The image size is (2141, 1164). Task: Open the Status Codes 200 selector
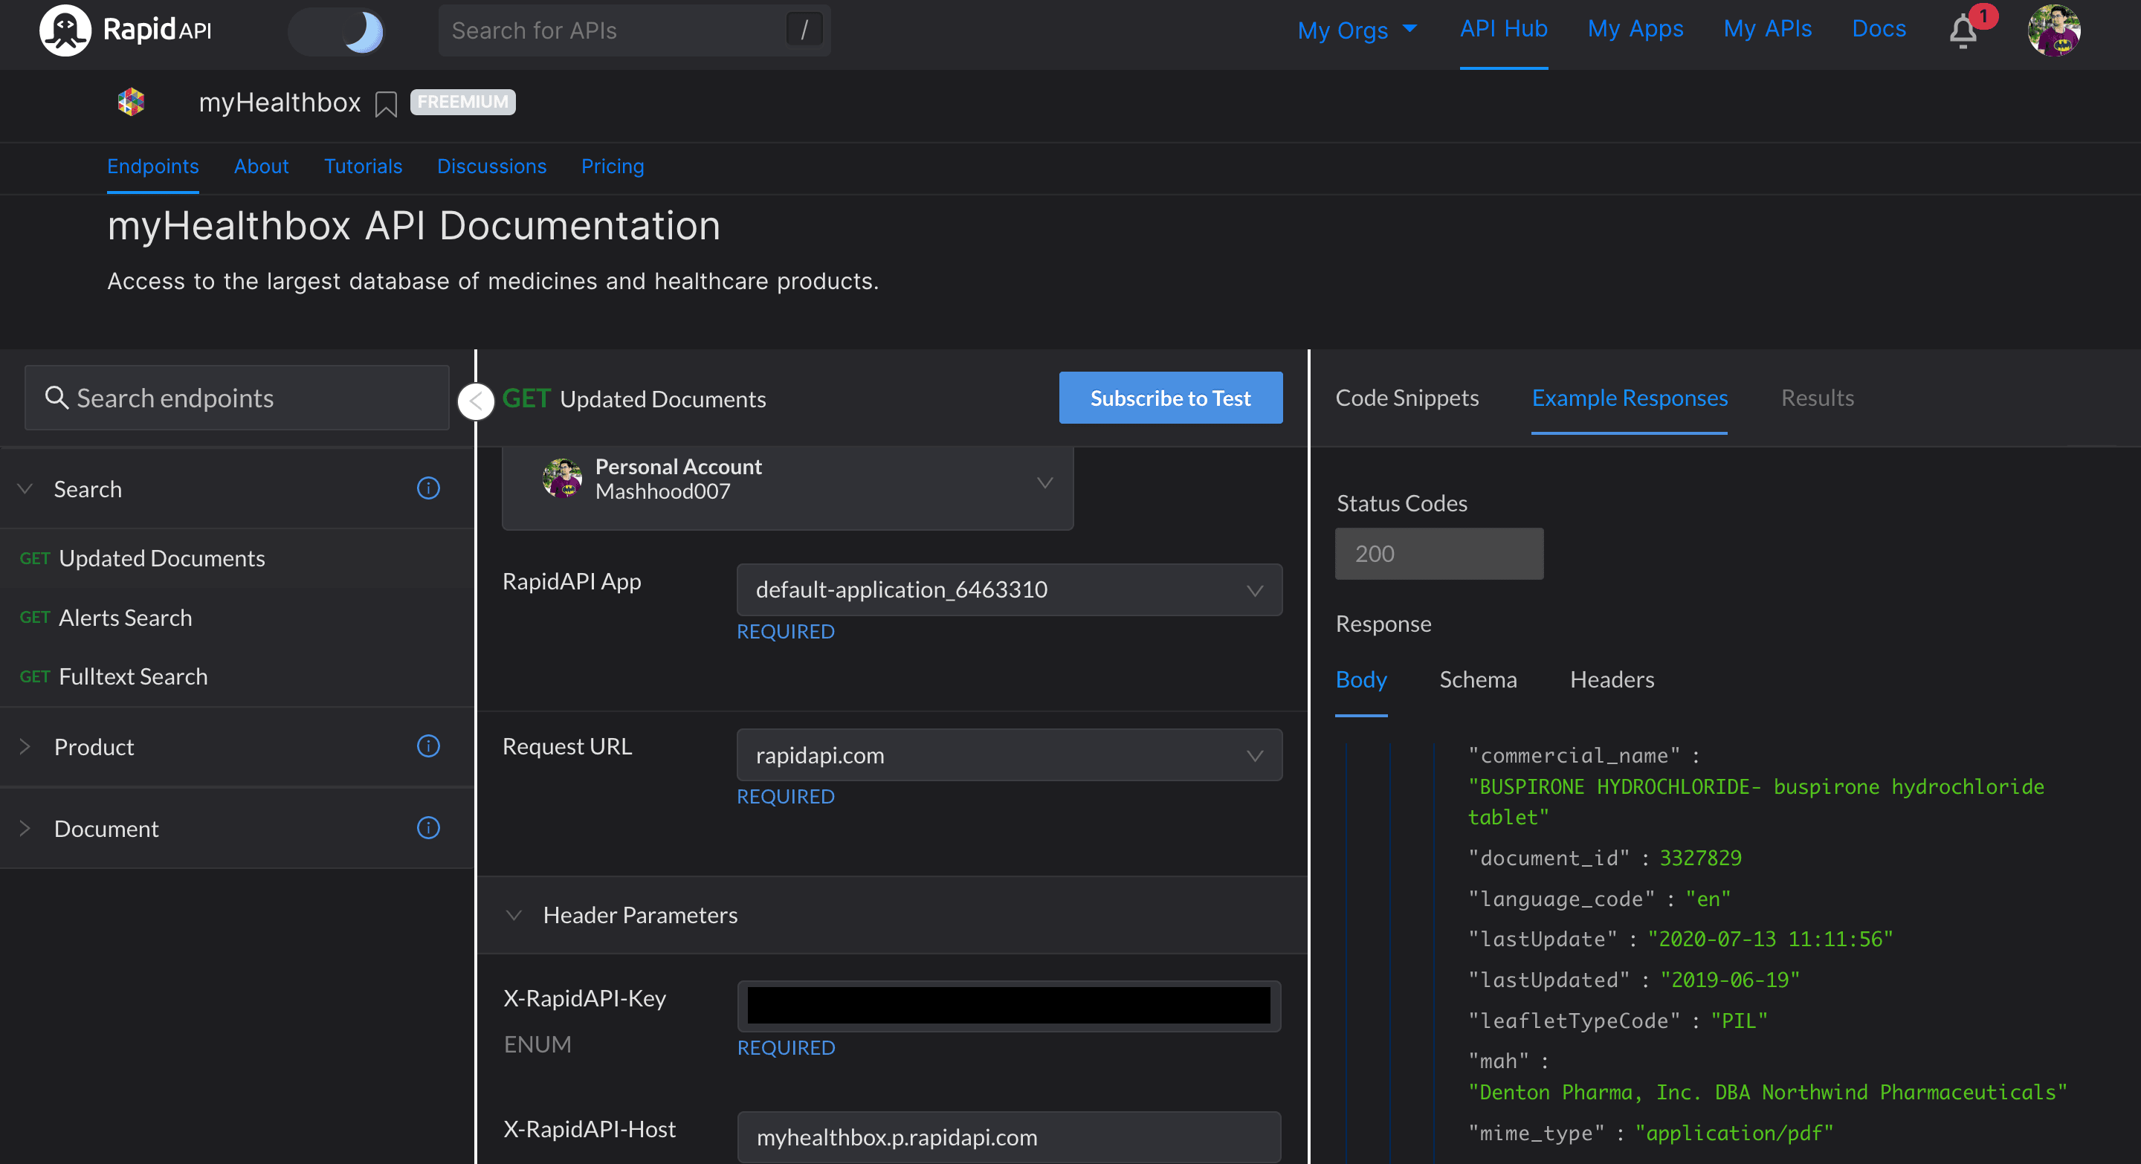pos(1438,553)
